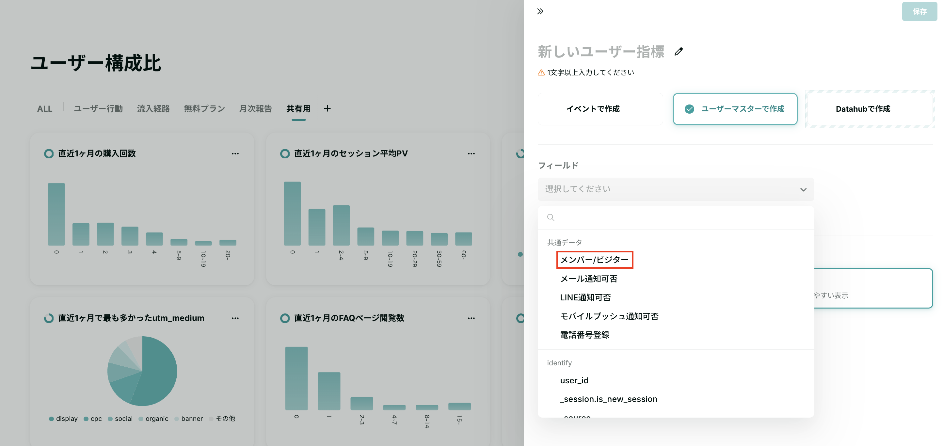Image resolution: width=943 pixels, height=446 pixels.
Task: Pick LINE通知可否 field
Action: click(x=585, y=297)
